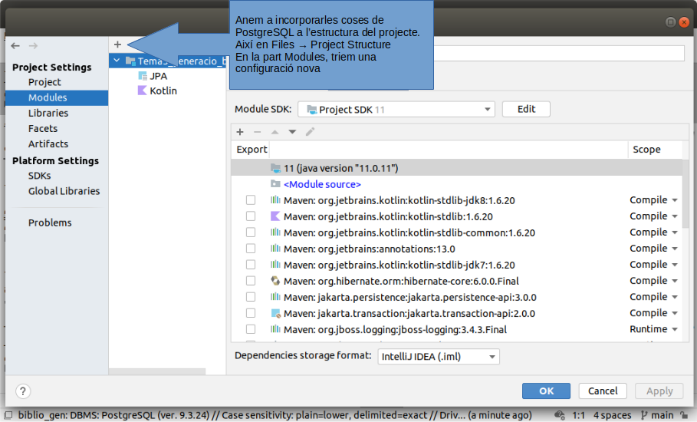Click Edit next to Module SDK

(526, 110)
